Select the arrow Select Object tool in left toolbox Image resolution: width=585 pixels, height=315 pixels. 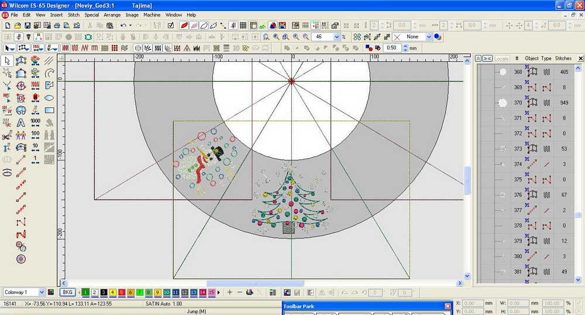(x=7, y=61)
